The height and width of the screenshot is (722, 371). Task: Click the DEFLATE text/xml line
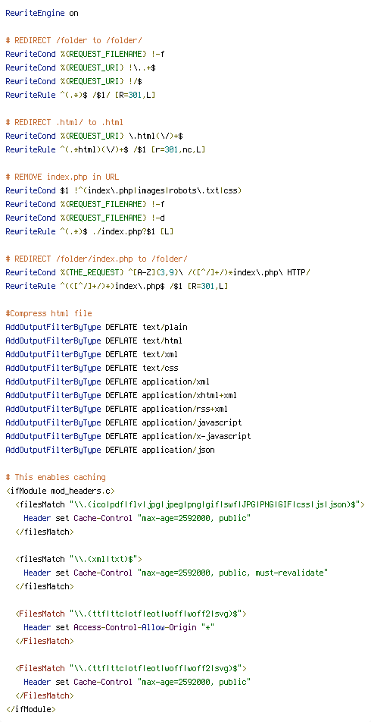pos(92,355)
